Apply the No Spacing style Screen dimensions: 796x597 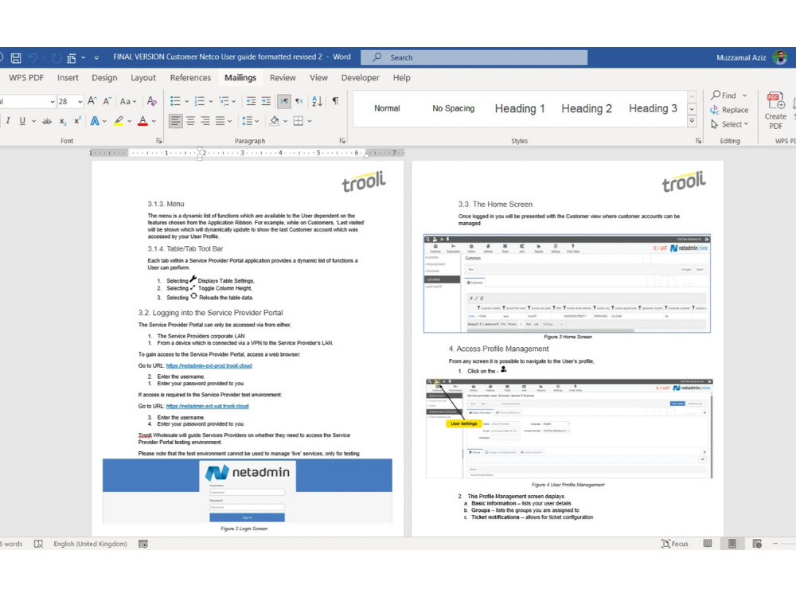pyautogui.click(x=454, y=108)
